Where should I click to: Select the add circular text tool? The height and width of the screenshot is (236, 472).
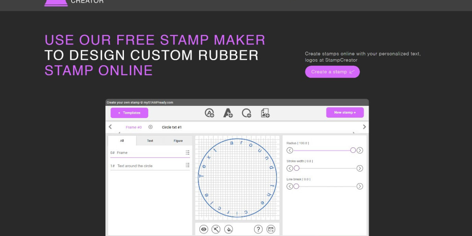pyautogui.click(x=210, y=113)
